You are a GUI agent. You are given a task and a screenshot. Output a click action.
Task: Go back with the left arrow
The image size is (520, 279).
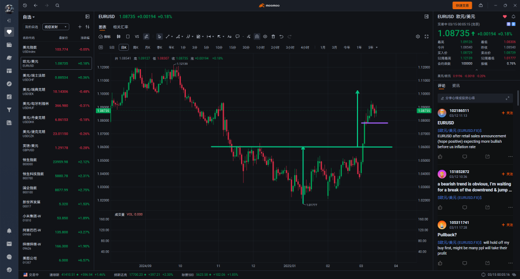click(36, 5)
